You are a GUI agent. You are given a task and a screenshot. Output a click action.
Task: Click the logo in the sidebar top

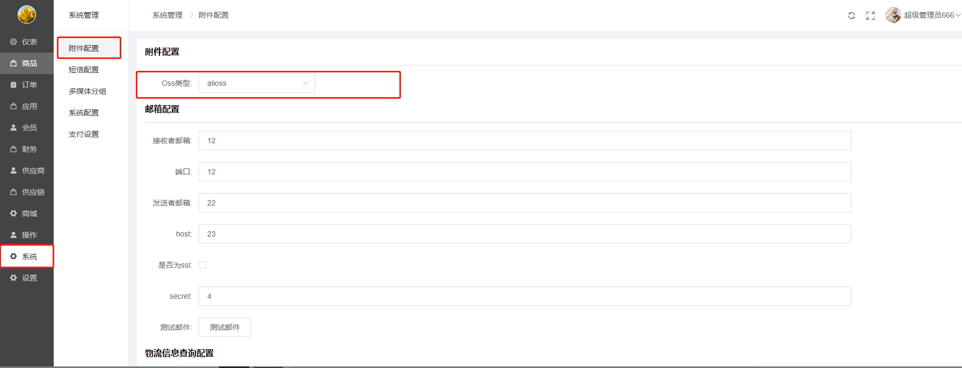[26, 14]
